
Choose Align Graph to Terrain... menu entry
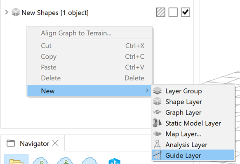click(x=90, y=33)
